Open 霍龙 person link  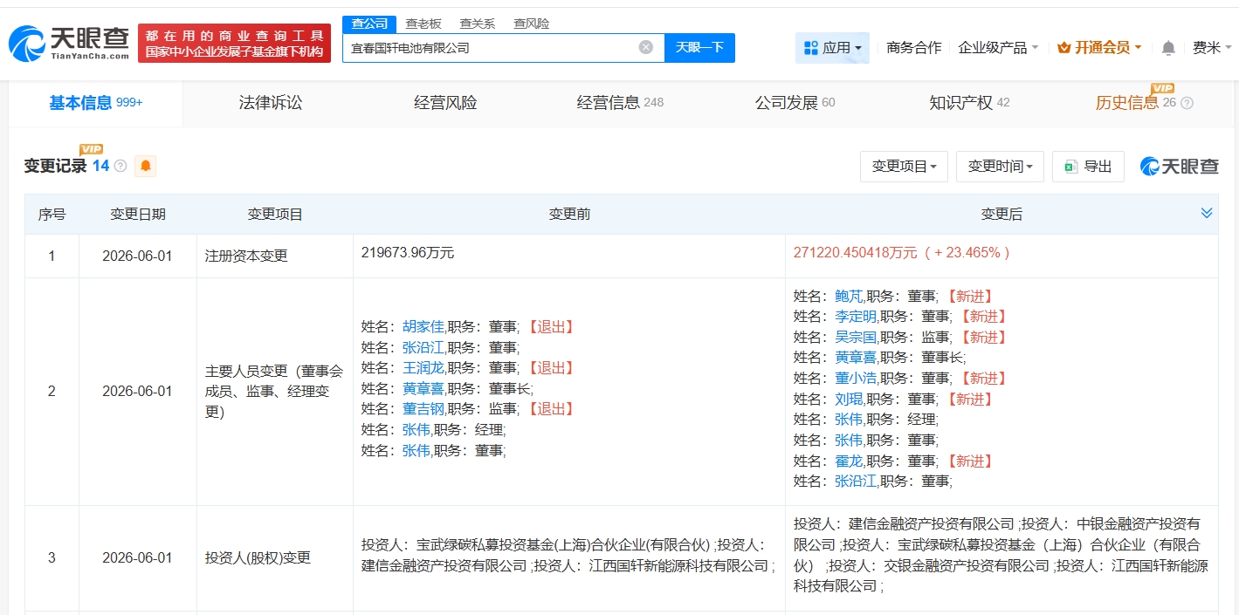(x=848, y=461)
